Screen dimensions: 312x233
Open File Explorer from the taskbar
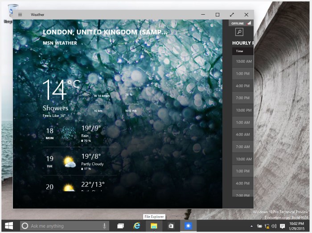pos(154,226)
